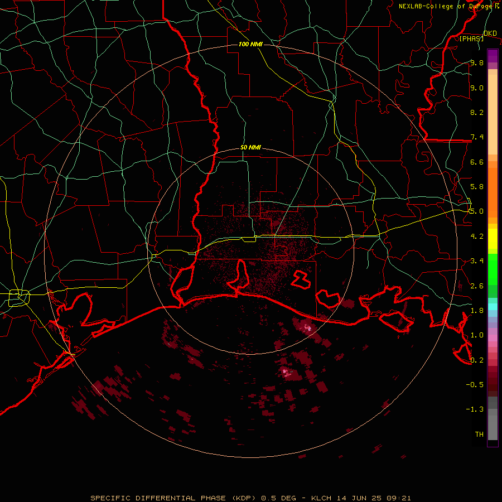This screenshot has height=502, width=502.
Task: Click the 4.2 scale label
Action: 477,236
